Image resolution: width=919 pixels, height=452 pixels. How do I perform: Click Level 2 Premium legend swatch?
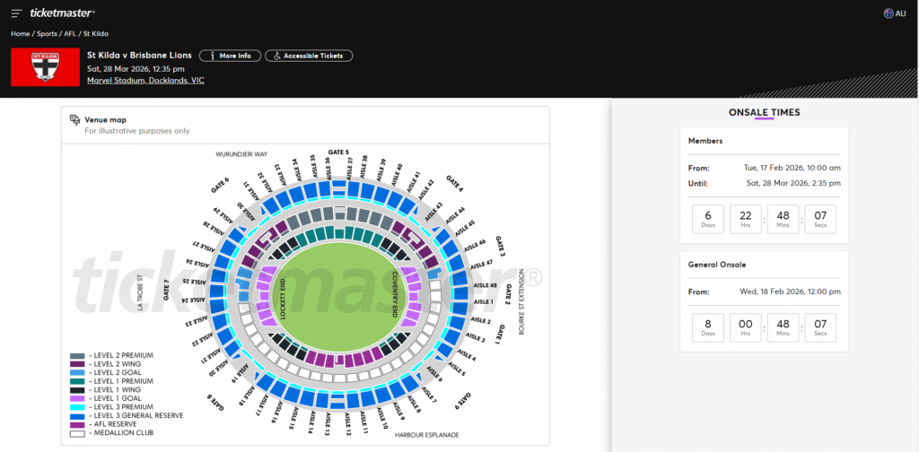pyautogui.click(x=76, y=356)
